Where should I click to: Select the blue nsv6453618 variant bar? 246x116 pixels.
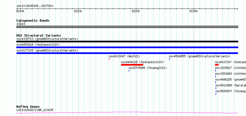(127, 47)
